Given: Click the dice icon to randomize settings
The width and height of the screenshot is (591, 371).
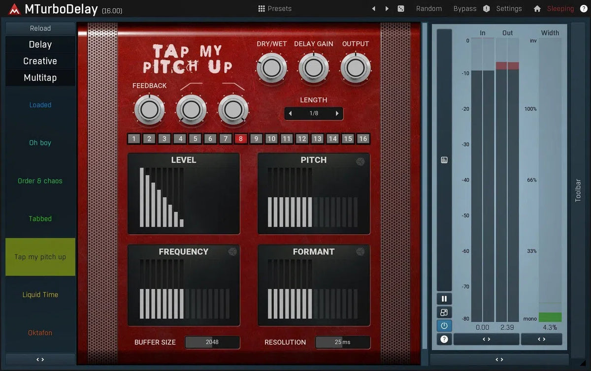Looking at the screenshot, I should point(400,8).
